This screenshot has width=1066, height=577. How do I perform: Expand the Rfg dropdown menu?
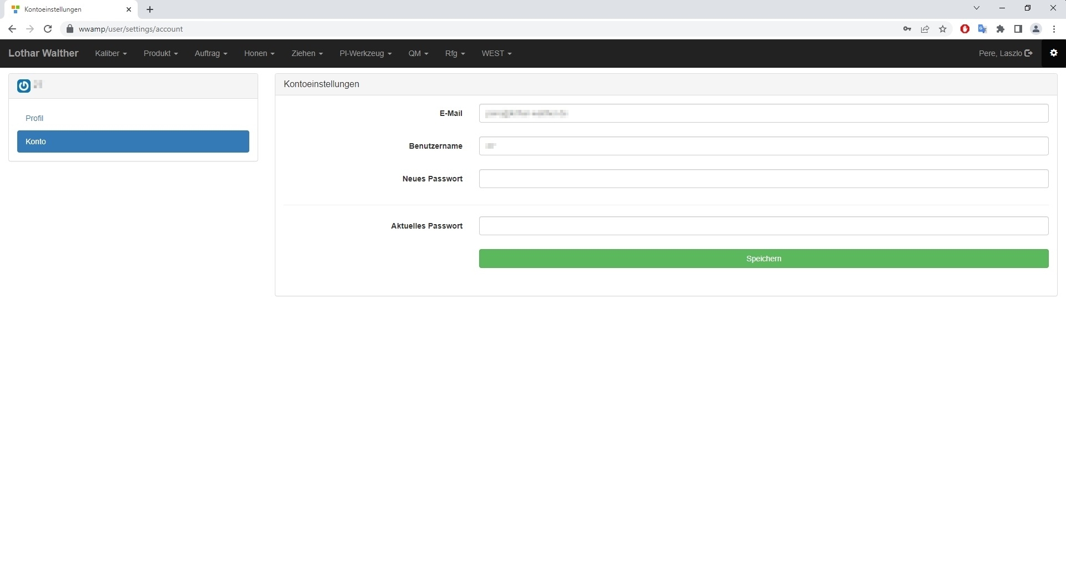(455, 53)
